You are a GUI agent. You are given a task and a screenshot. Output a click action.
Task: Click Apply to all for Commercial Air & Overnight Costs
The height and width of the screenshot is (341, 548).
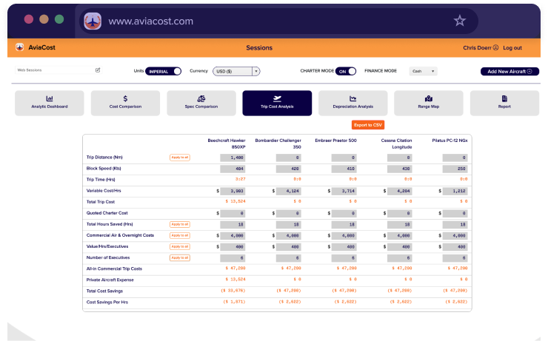click(x=180, y=236)
